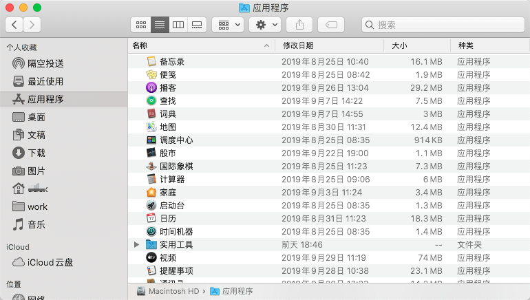Viewport: 530px width, 300px height.
Task: Click the 搜索 search field
Action: click(440, 25)
